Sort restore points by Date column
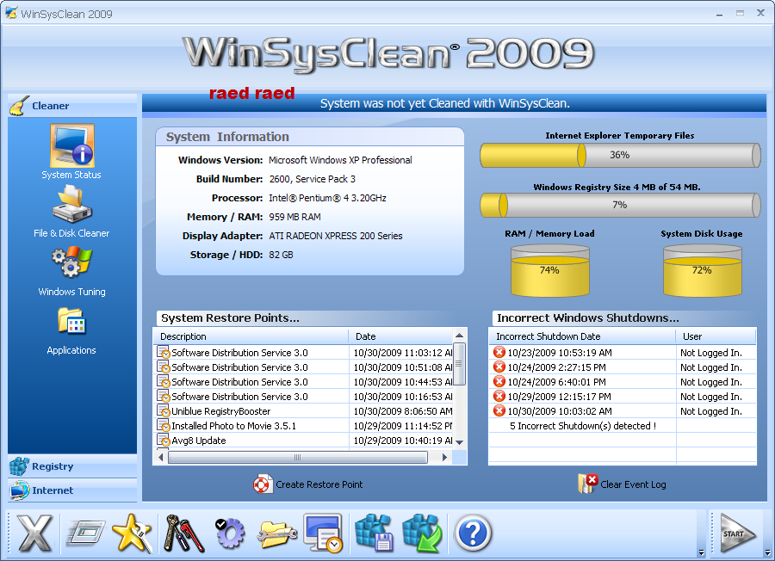This screenshot has height=561, width=775. click(400, 336)
